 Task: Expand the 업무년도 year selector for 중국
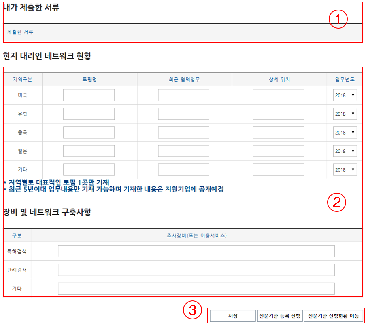coord(345,133)
